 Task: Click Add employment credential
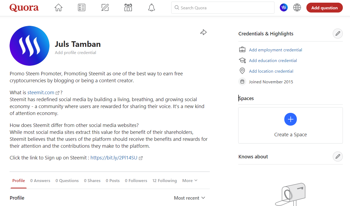pos(276,50)
